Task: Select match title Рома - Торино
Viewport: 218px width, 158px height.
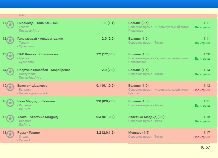Action: [x=29, y=133]
